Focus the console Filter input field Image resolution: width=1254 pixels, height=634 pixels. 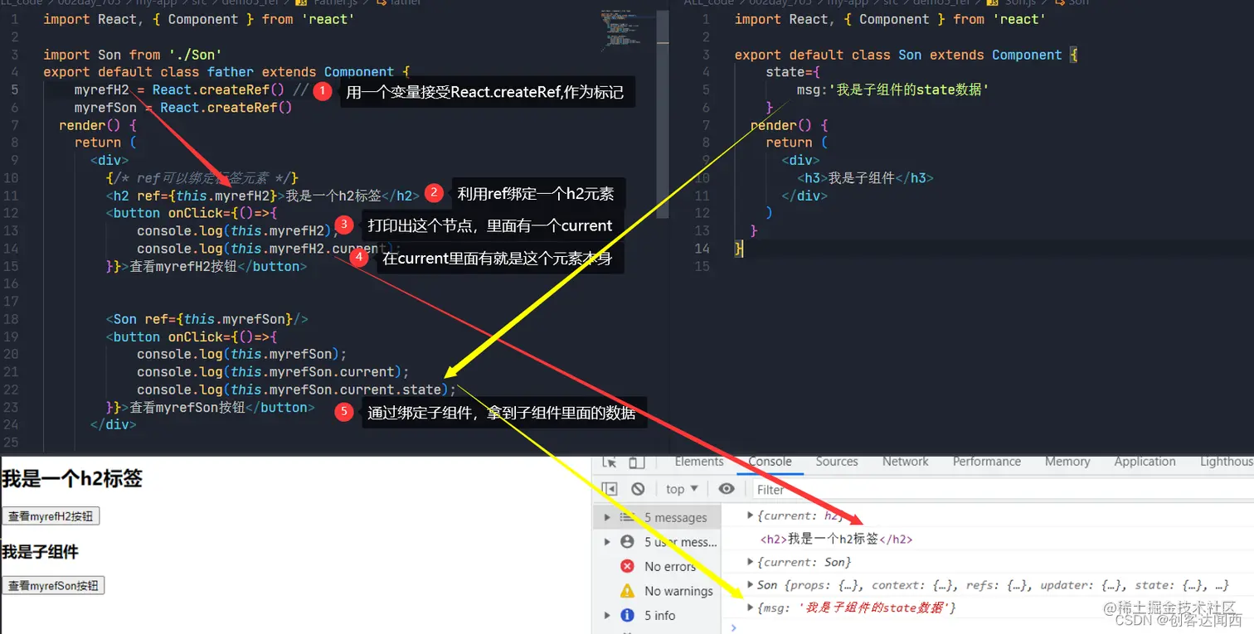[1004, 489]
